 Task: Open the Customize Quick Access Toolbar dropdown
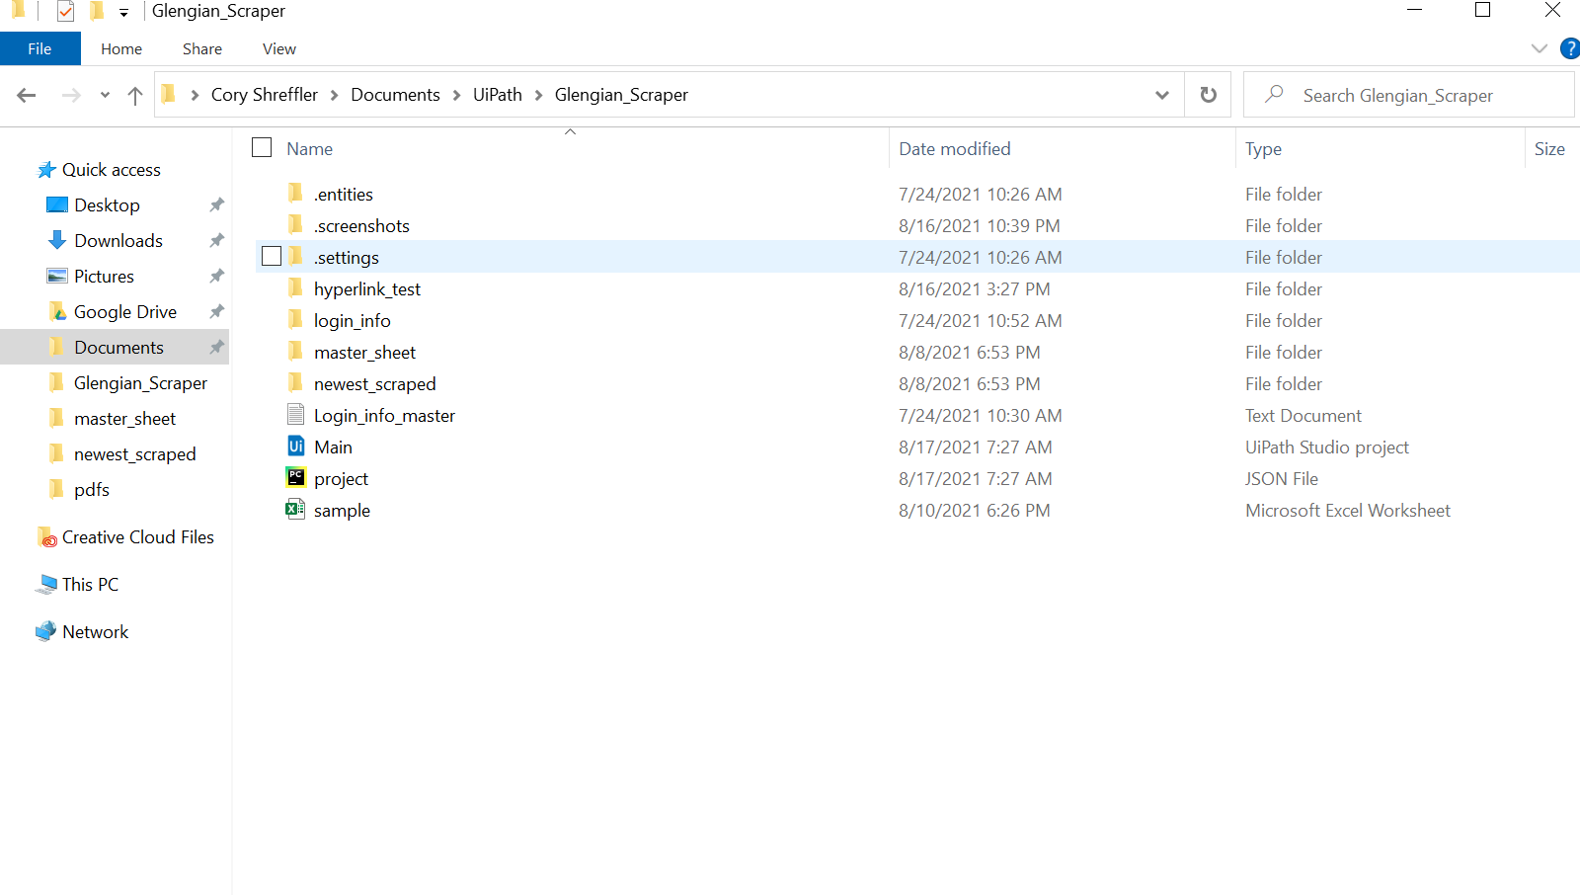122,12
